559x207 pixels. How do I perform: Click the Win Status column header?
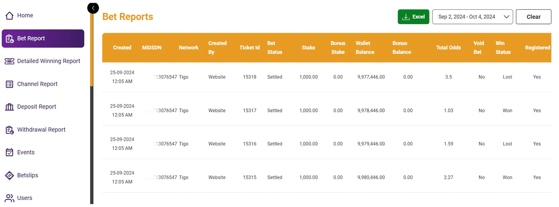(x=503, y=48)
